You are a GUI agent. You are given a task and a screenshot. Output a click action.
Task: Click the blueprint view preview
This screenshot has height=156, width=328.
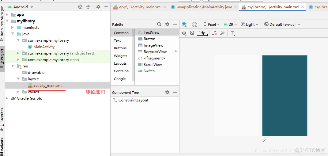coord(285,96)
